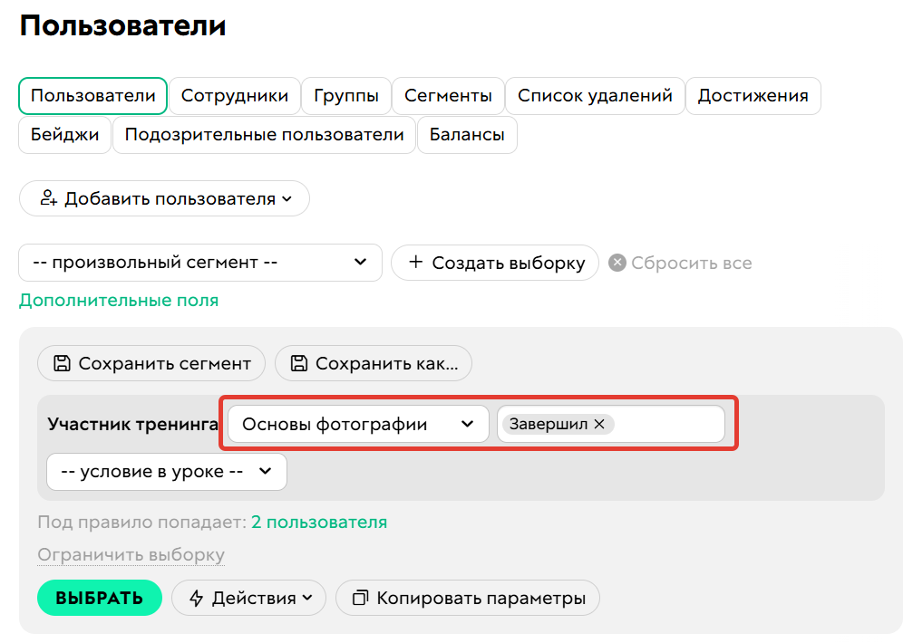Viewport: 913px width, 643px height.
Task: Open Дополнительные поля link
Action: point(119,300)
